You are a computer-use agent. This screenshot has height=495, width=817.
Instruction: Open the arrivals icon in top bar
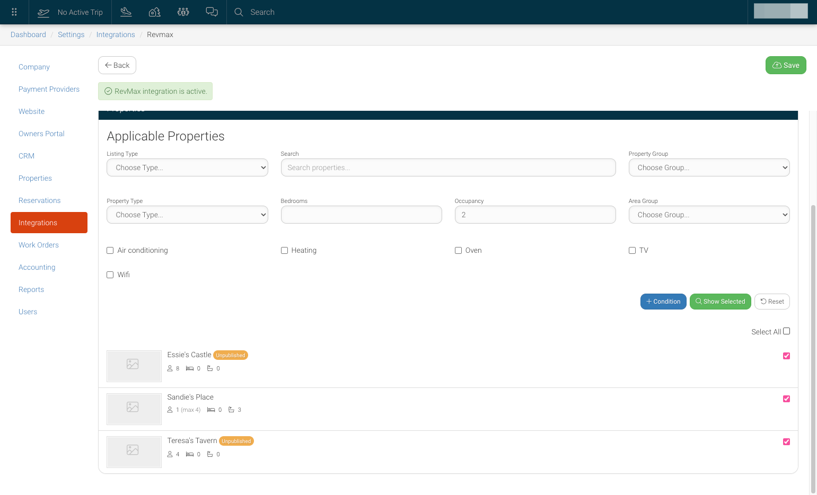(126, 12)
